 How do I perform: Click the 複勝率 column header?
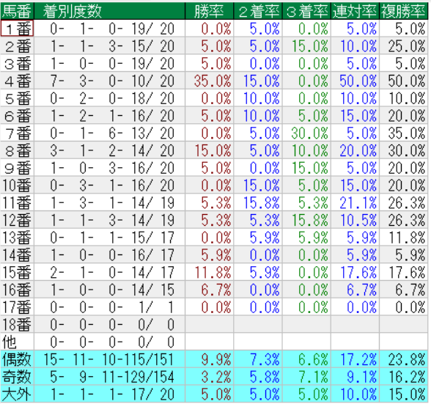(x=403, y=11)
